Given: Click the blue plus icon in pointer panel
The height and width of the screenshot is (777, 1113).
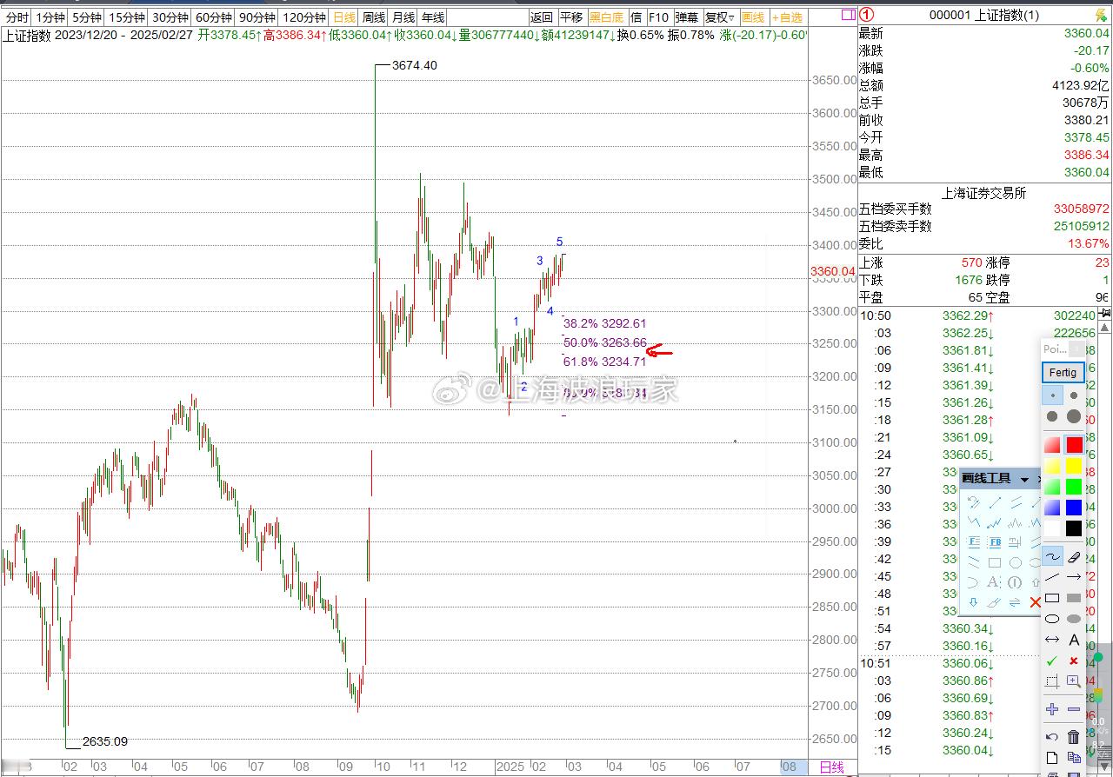Looking at the screenshot, I should [x=1052, y=709].
